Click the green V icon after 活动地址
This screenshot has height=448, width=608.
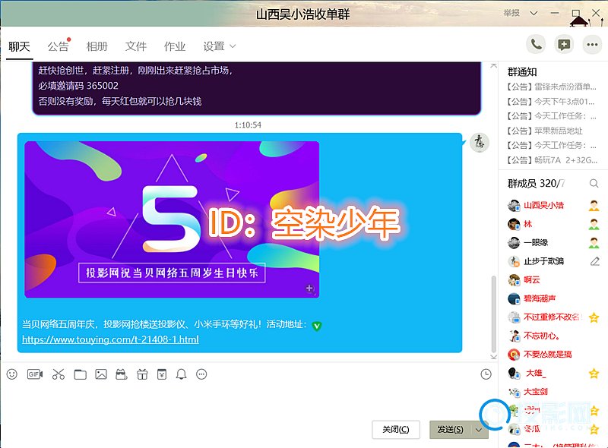point(317,326)
